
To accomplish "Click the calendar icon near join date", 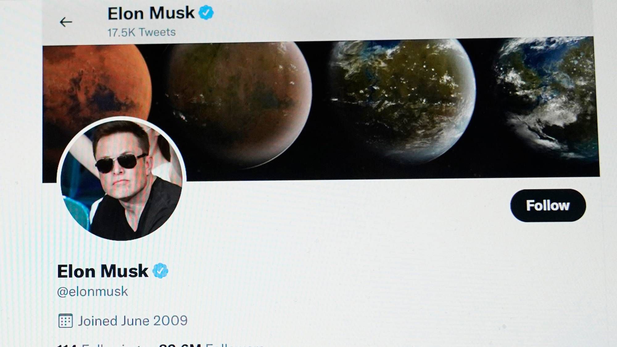I will coord(65,321).
